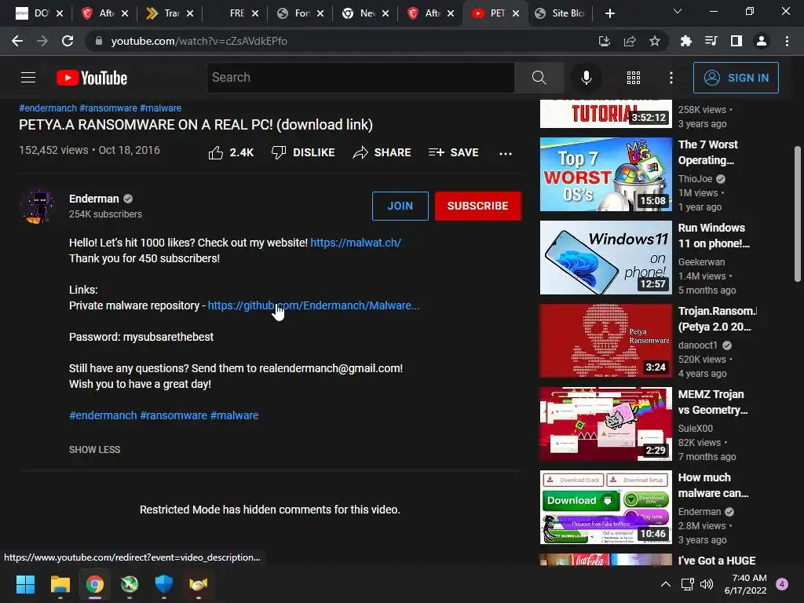Open tab search dropdown chevron

677,11
